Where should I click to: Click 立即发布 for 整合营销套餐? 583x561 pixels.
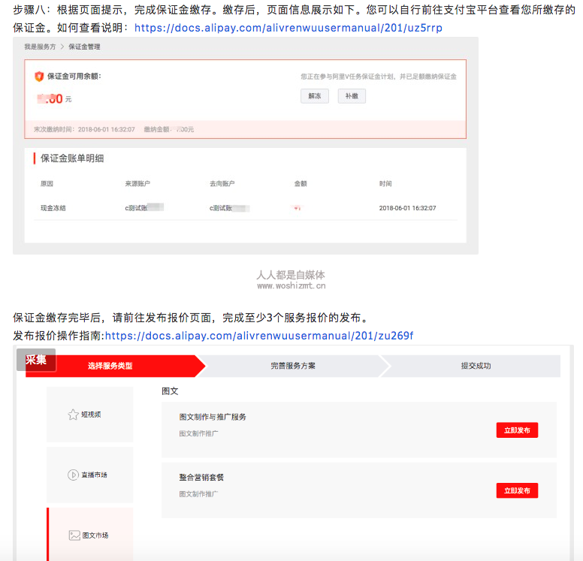click(x=517, y=490)
